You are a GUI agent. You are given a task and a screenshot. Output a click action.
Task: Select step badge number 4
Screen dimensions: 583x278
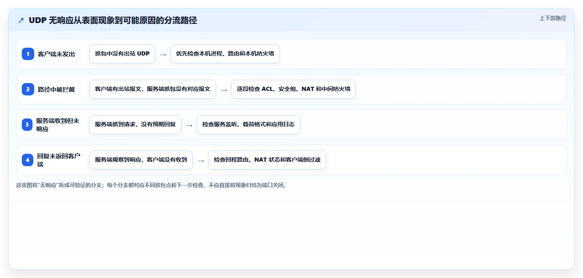click(28, 160)
